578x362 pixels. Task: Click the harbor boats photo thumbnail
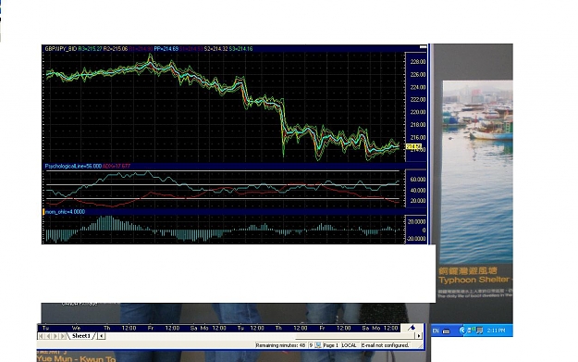[x=478, y=171]
